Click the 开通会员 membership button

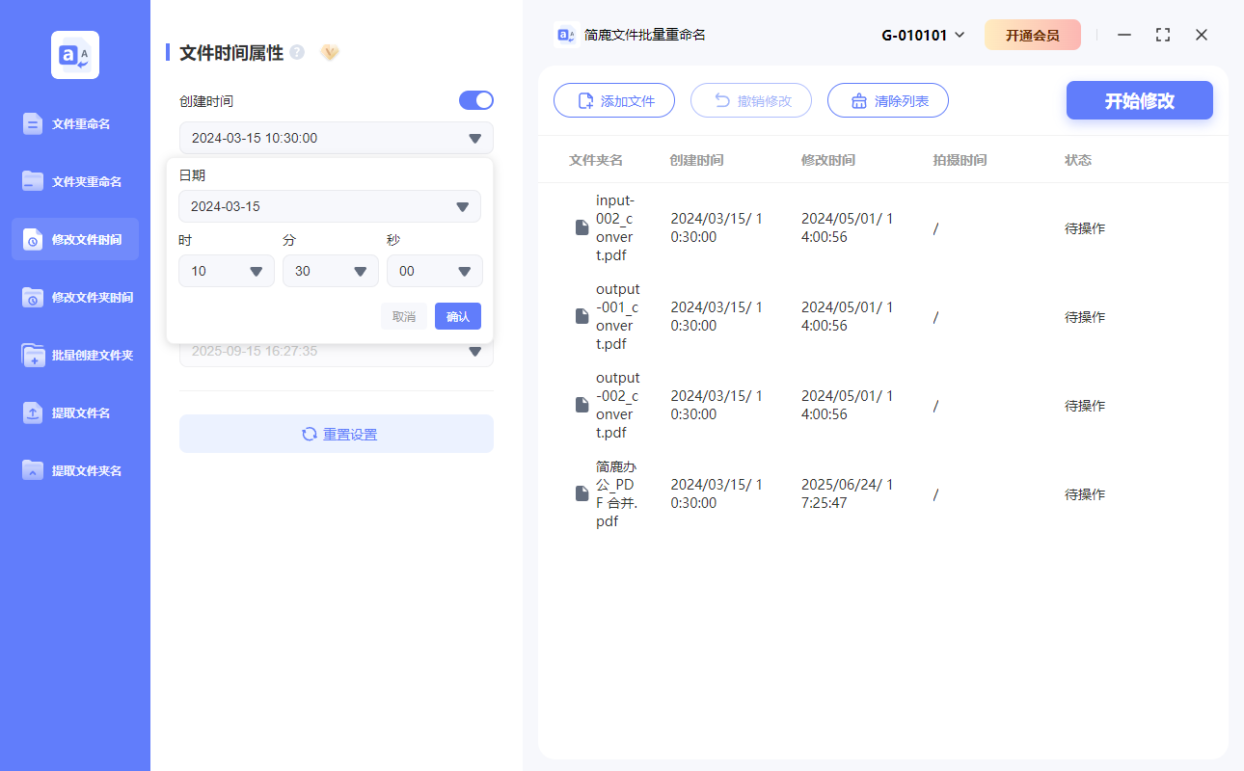pyautogui.click(x=1033, y=34)
